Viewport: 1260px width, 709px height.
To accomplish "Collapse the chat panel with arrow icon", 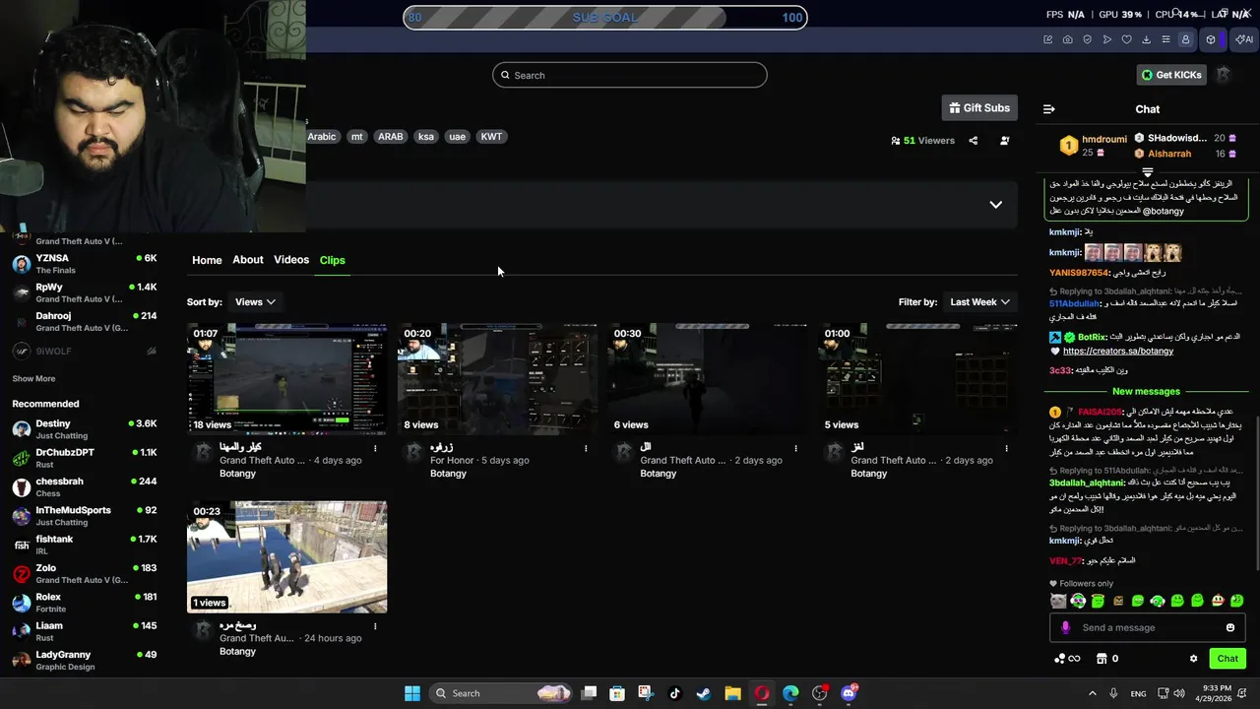I will point(1049,109).
